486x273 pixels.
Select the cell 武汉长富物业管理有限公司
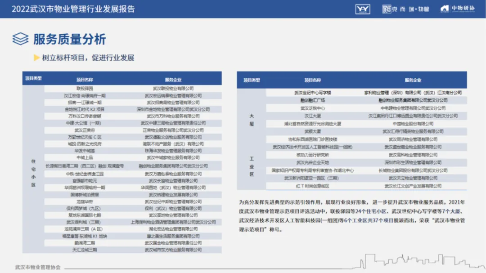[x=173, y=181]
